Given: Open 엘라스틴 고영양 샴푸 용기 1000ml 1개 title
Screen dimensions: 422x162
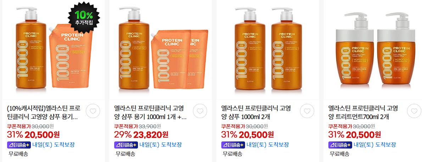Looking at the screenshot, I should point(150,113).
